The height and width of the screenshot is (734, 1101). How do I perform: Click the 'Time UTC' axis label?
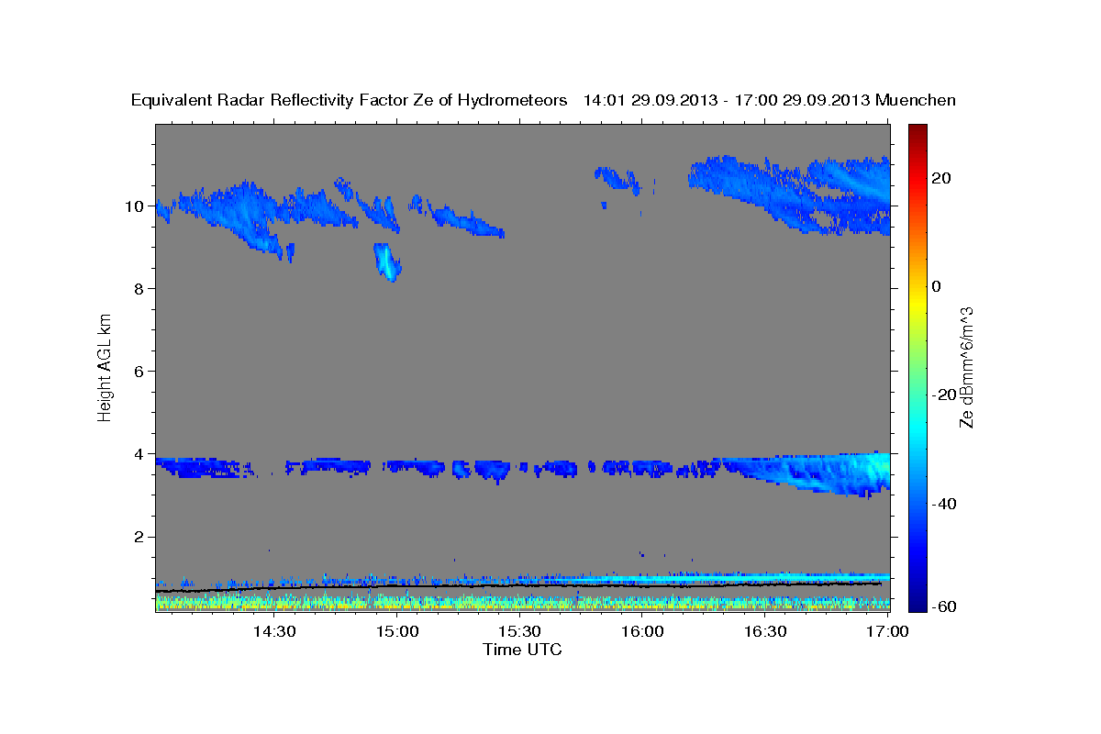click(x=522, y=651)
